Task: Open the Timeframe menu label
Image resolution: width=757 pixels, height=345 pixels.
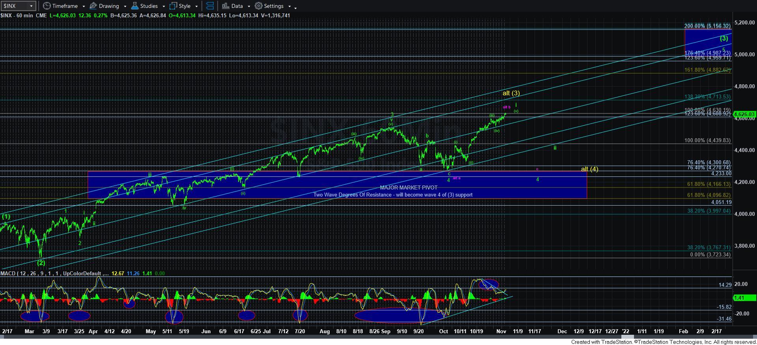Action: [x=65, y=6]
